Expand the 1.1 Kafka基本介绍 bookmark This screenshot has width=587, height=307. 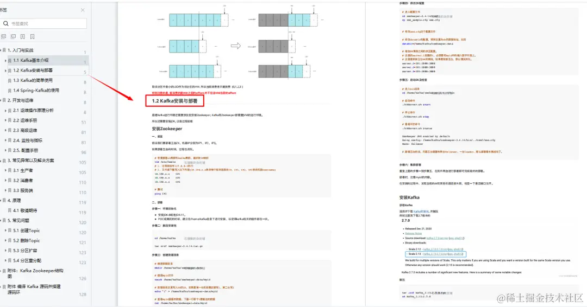(5, 60)
